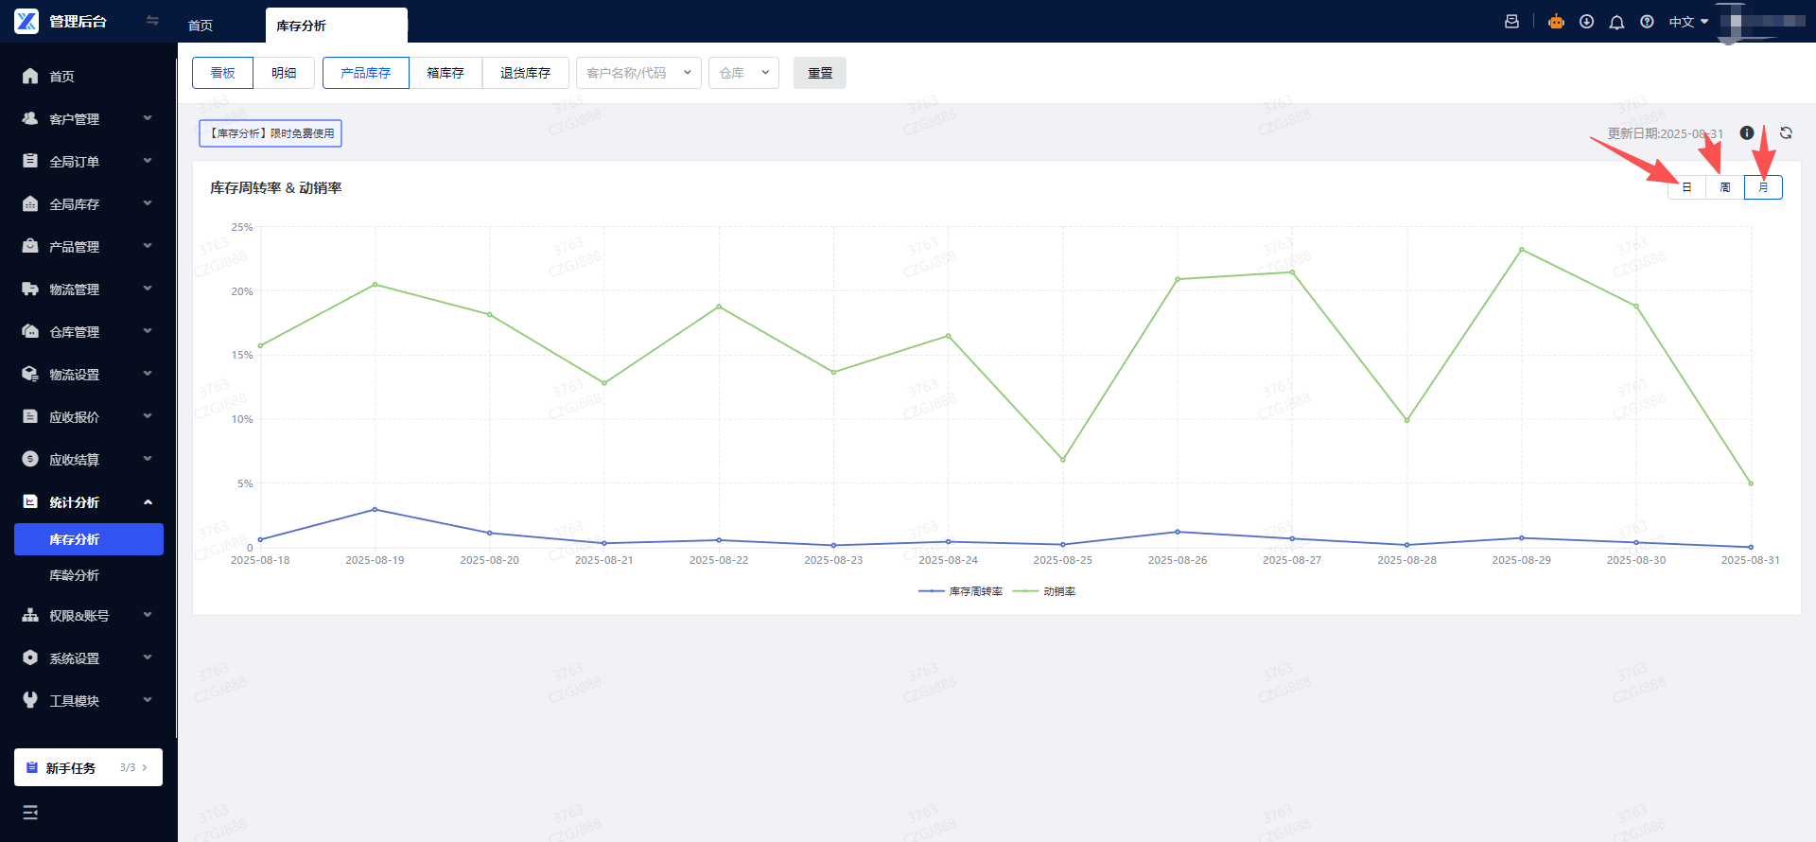The image size is (1816, 842).
Task: Open the download center icon
Action: [1586, 22]
